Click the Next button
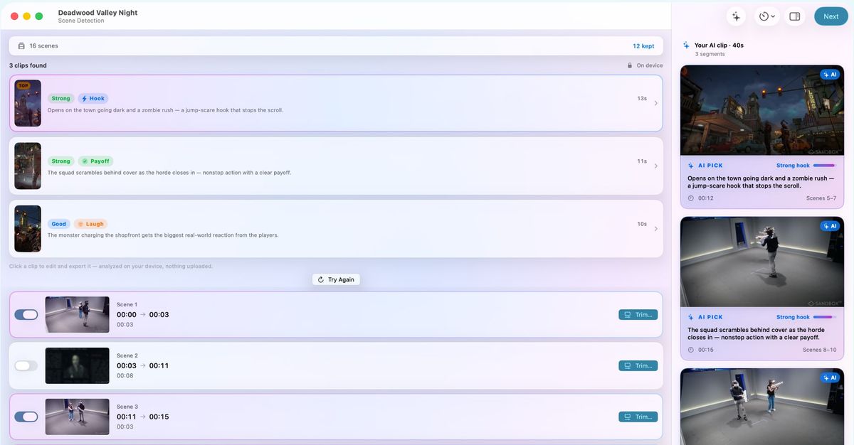854x445 pixels. point(831,16)
